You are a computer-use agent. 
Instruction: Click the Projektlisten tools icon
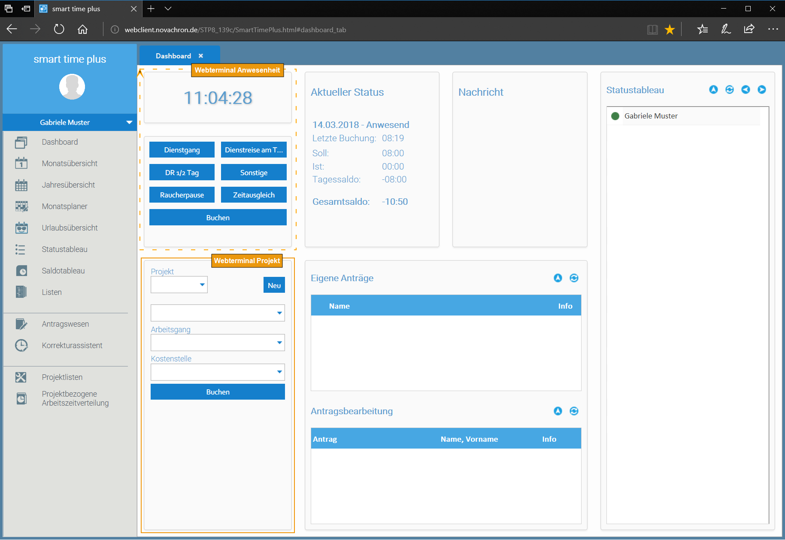21,377
